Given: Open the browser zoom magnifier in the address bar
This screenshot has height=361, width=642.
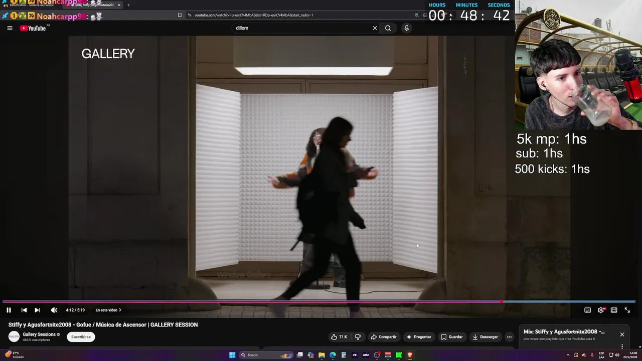Looking at the screenshot, I should (x=416, y=15).
